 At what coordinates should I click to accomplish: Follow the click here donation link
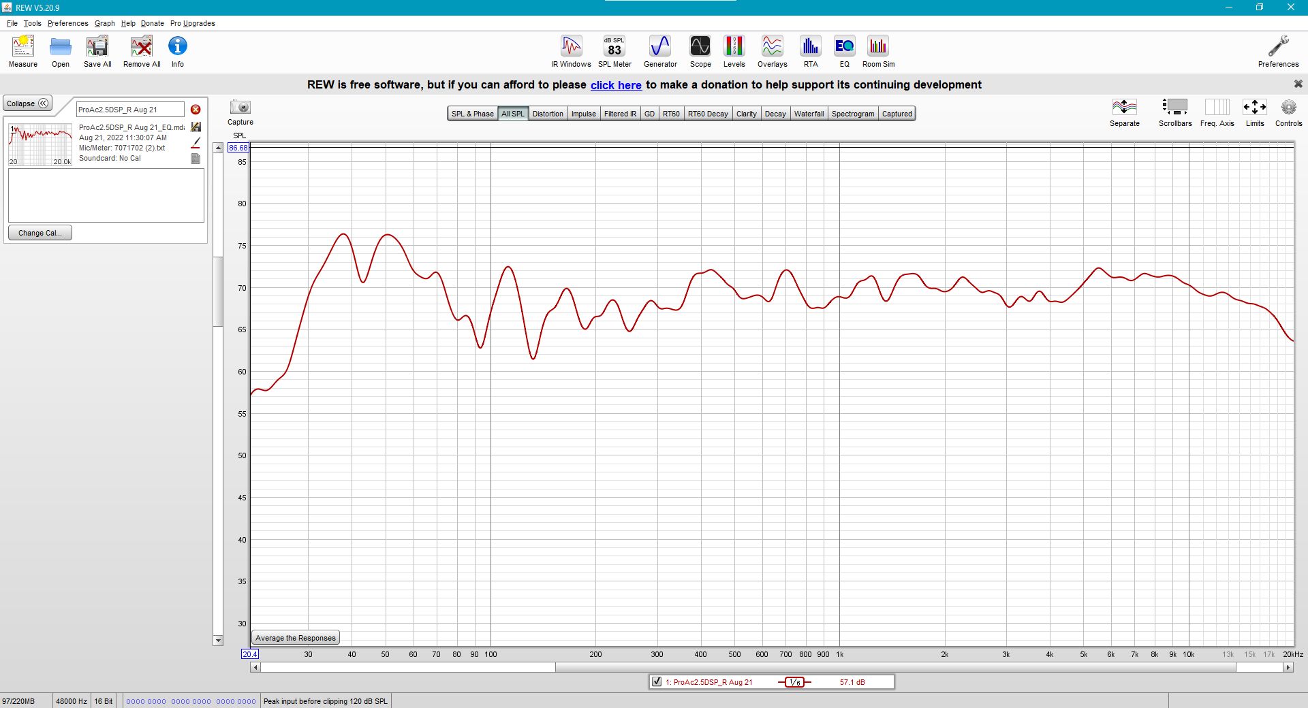[x=616, y=85]
